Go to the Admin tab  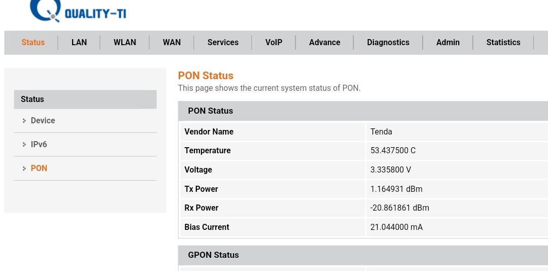pyautogui.click(x=448, y=43)
